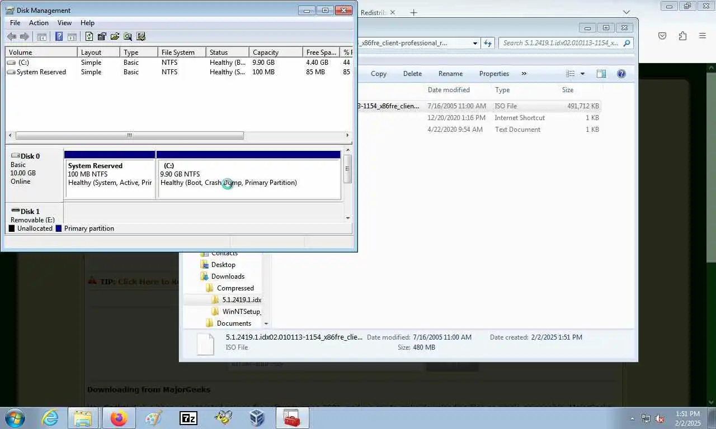Click Copy in Explorer toolbar

click(x=379, y=74)
